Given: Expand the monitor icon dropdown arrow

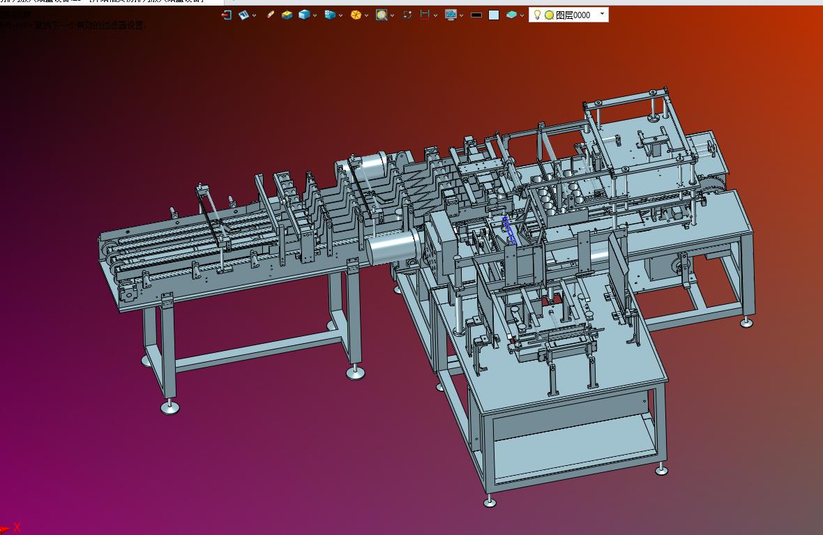Looking at the screenshot, I should tap(461, 16).
